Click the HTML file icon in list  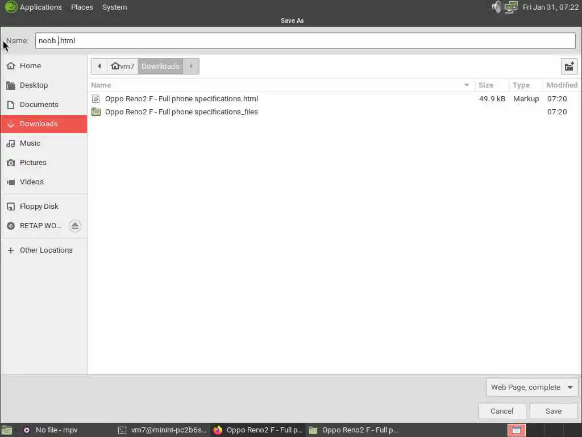(x=95, y=98)
